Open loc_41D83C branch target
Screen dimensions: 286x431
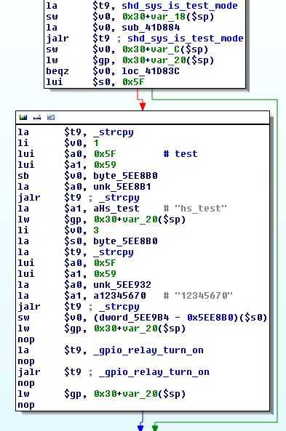(151, 71)
